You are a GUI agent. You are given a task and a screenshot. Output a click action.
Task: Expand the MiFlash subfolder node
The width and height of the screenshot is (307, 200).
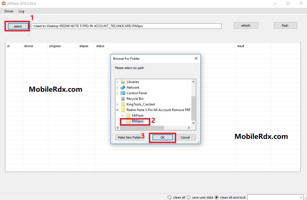click(x=123, y=116)
